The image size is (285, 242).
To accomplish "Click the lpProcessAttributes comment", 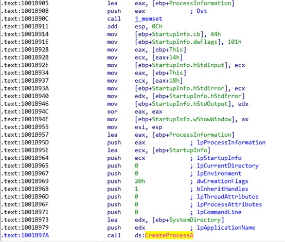I will pos(229,204).
